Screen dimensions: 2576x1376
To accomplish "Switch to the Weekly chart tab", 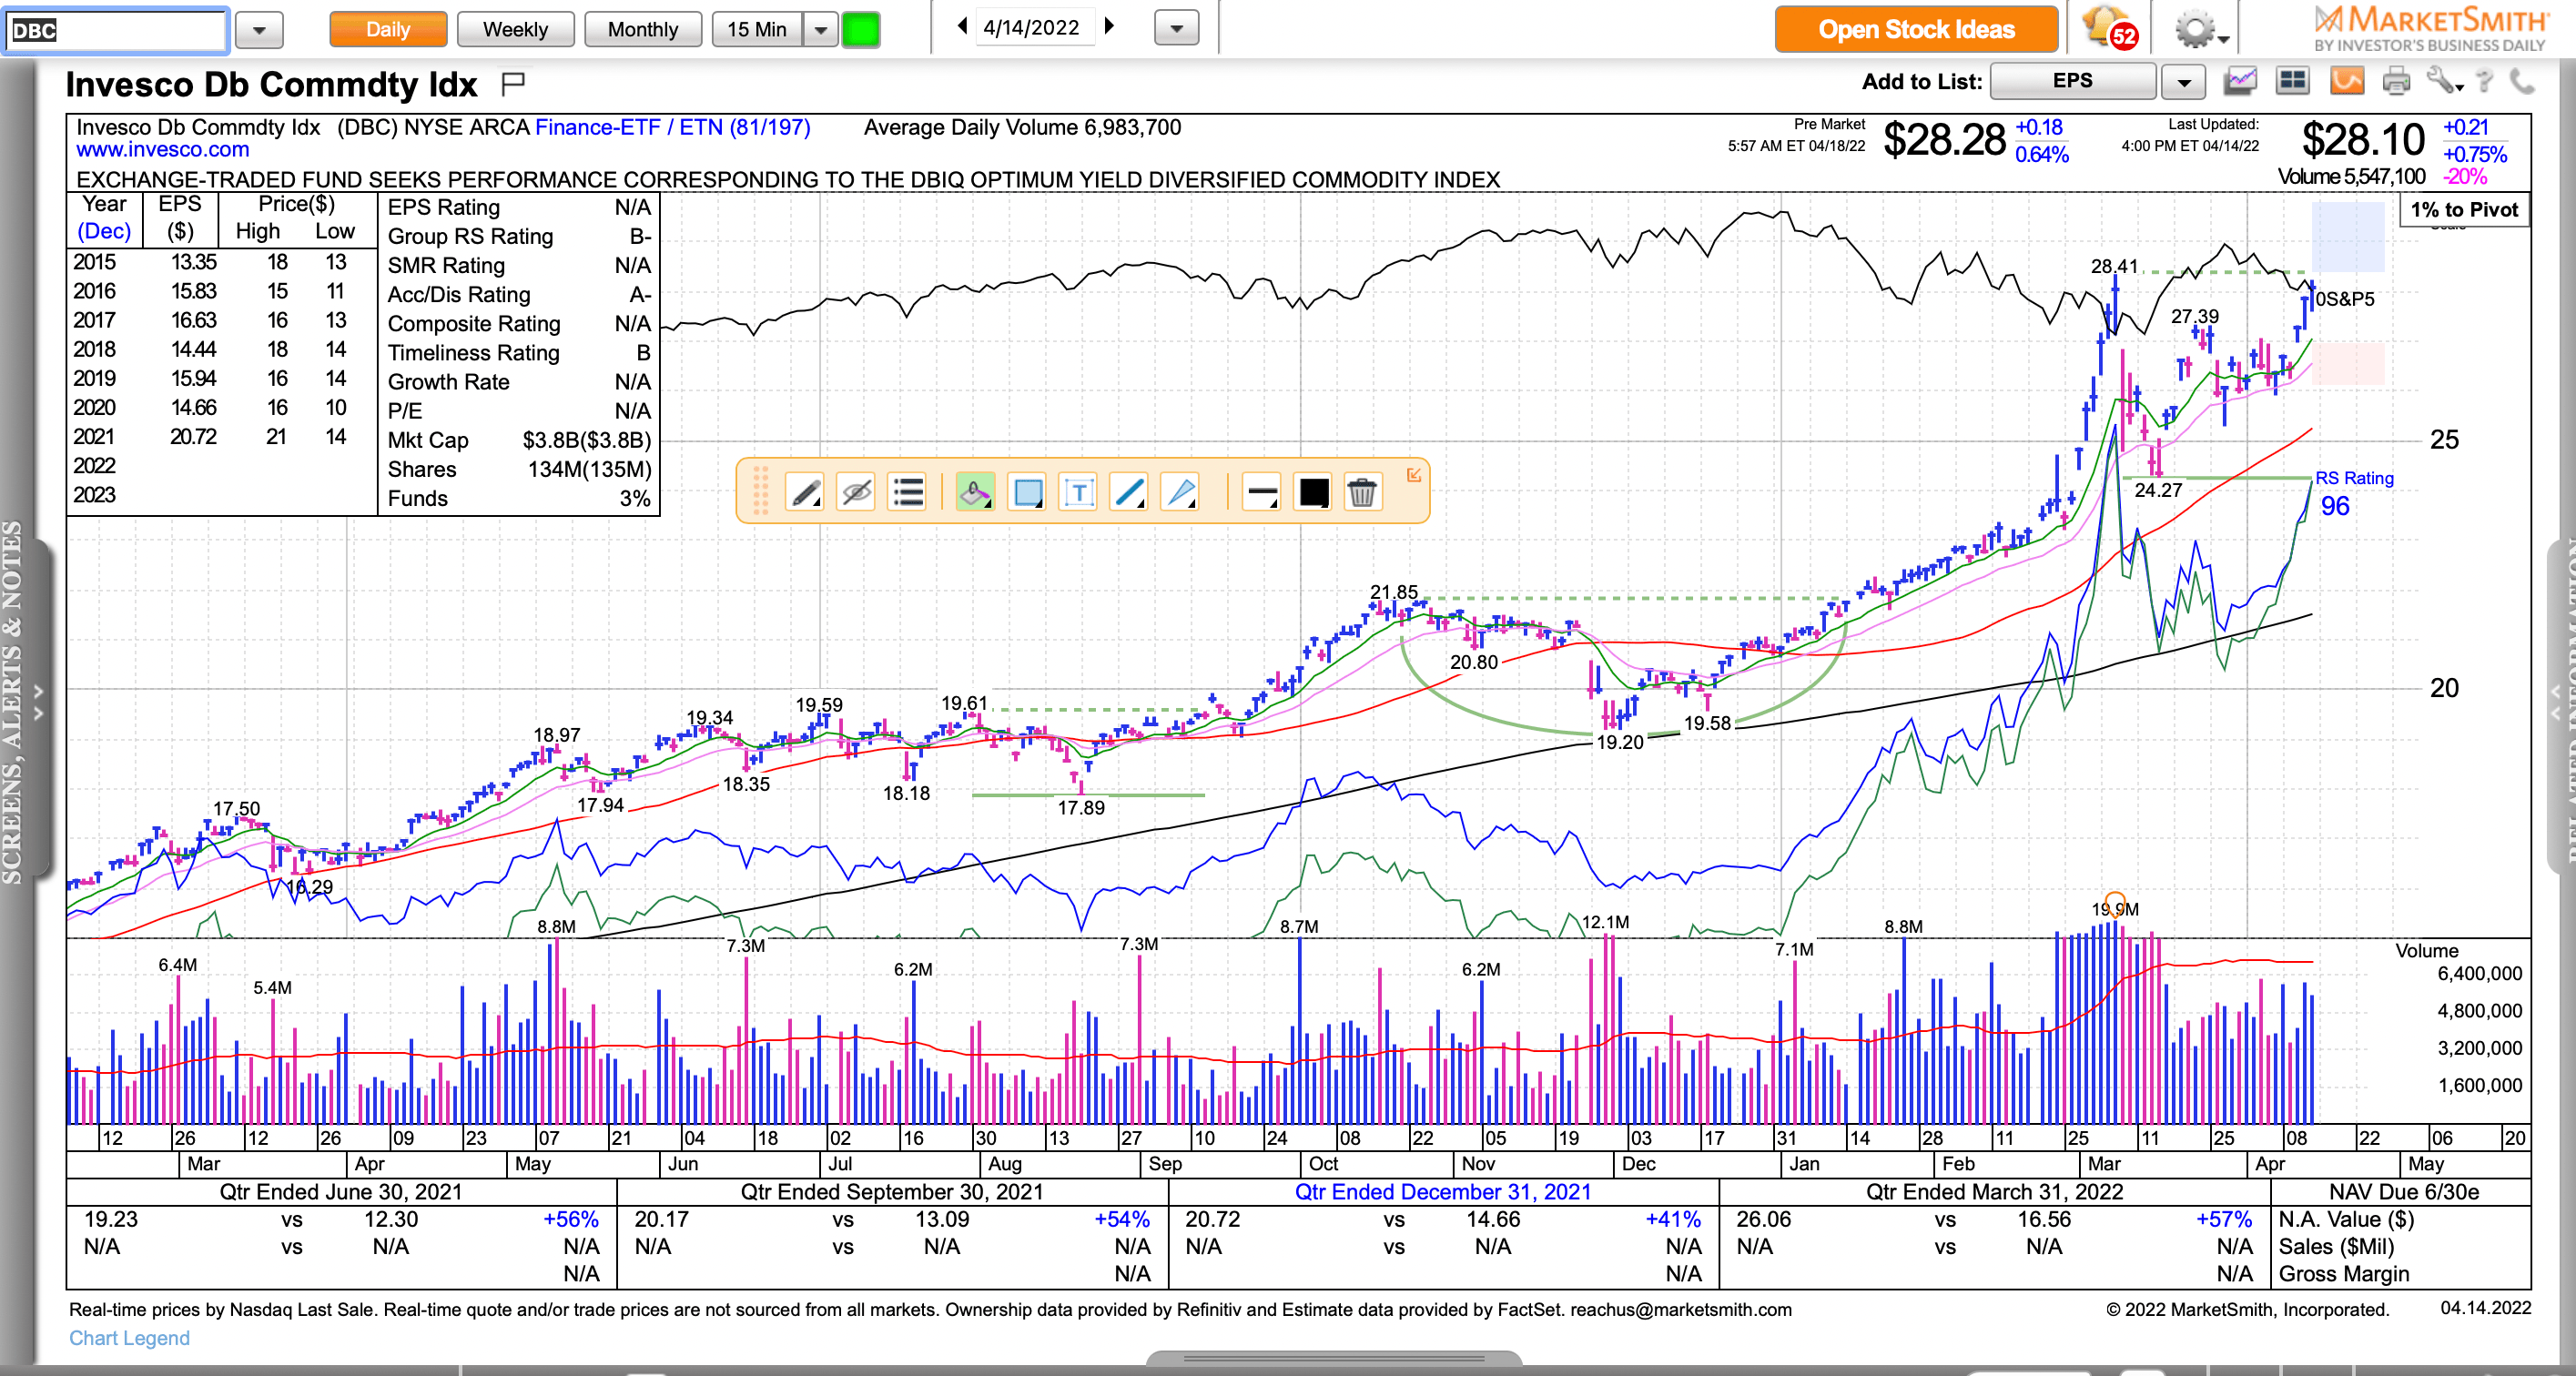I will 515,29.
